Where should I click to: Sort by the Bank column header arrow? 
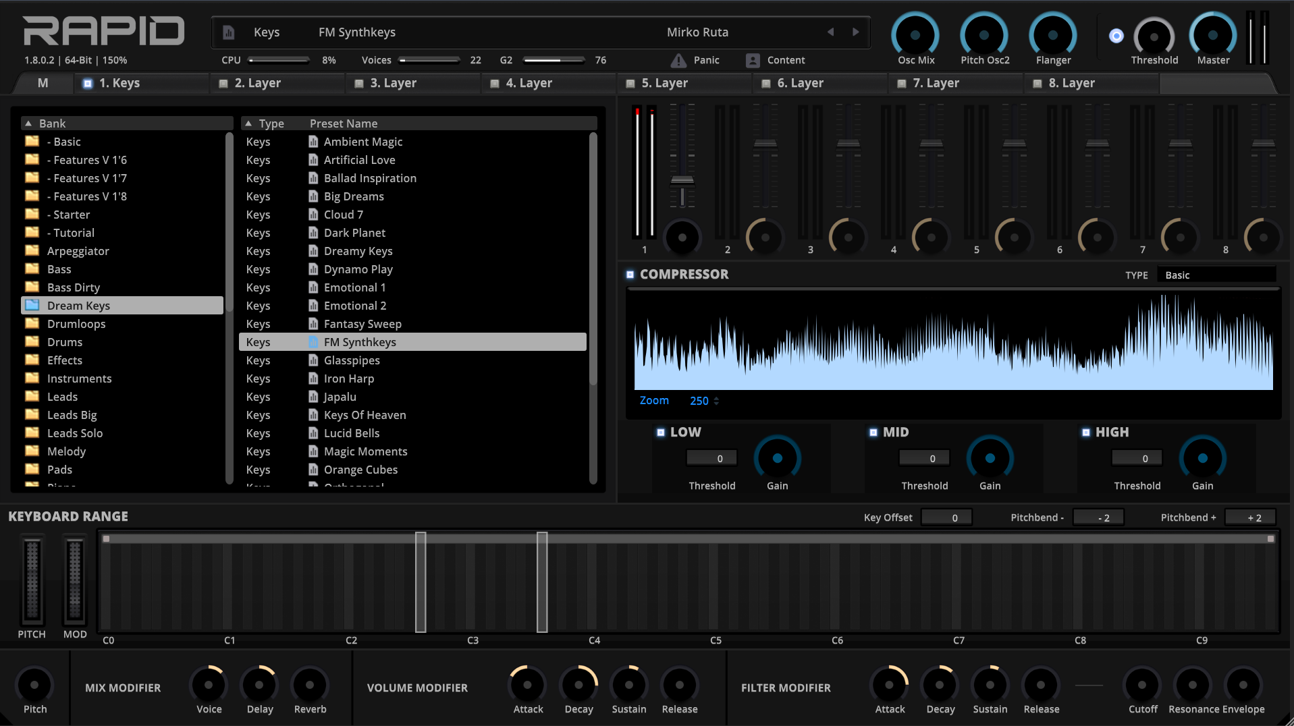point(28,123)
